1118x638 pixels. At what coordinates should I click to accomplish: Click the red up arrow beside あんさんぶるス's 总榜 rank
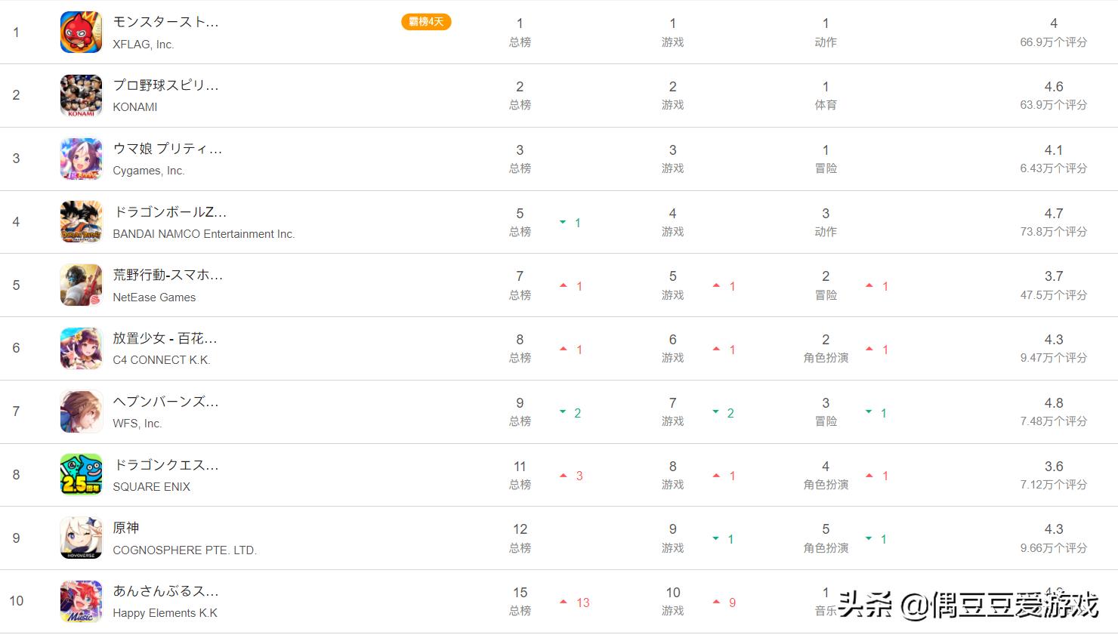pyautogui.click(x=563, y=603)
